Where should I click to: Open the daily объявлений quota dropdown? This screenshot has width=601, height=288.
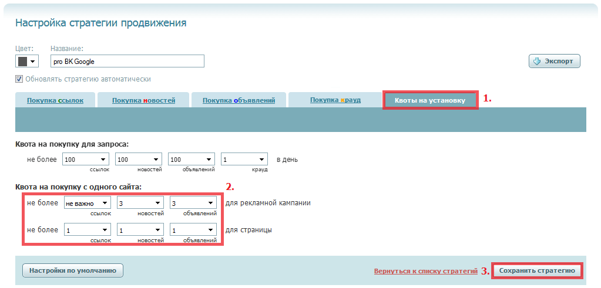tap(192, 160)
